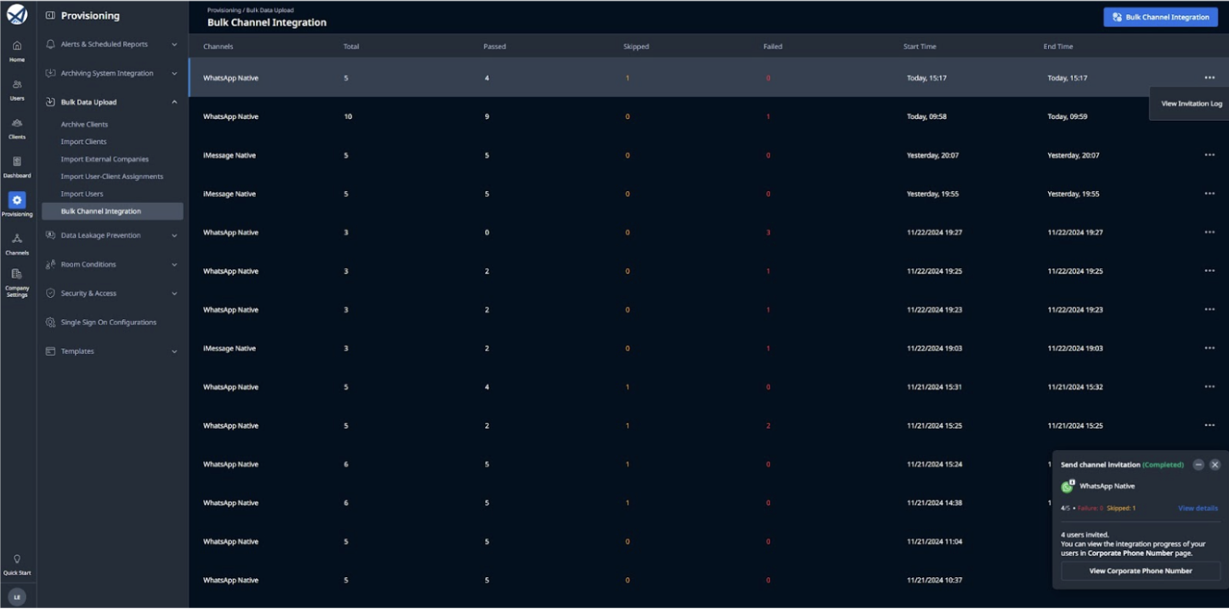Viewport: 1229px width, 613px height.
Task: Click the Skipped column header
Action: [636, 47]
